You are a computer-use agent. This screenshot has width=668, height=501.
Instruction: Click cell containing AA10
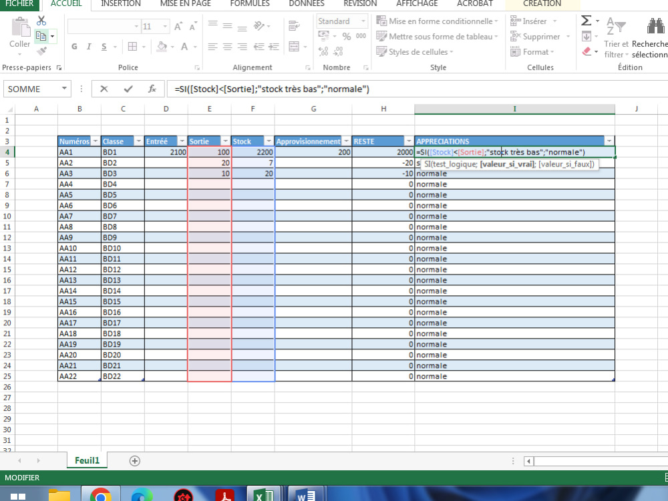point(79,248)
